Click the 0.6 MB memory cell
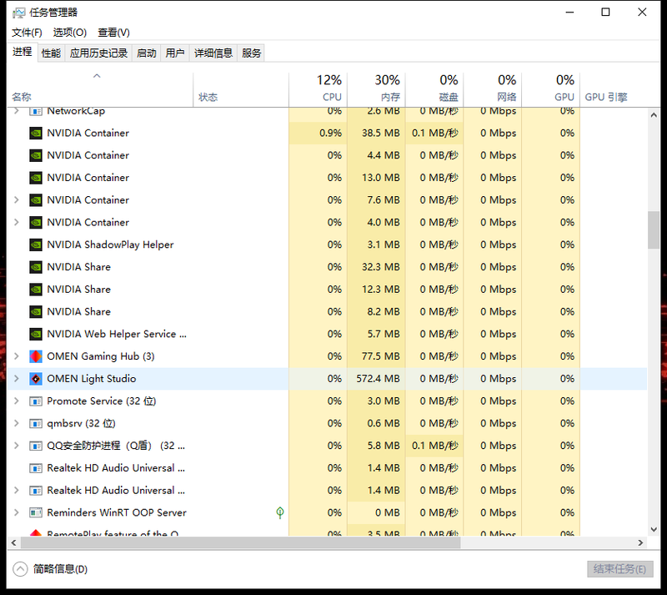667x595 pixels. [376, 423]
